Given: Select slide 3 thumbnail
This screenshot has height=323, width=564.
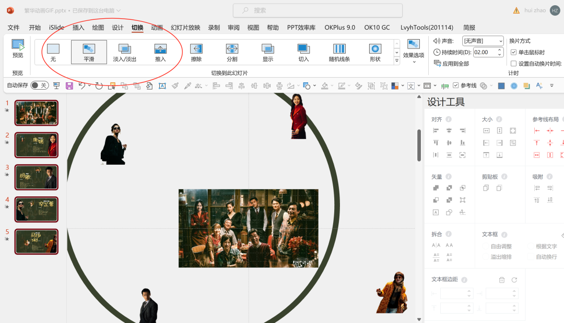Looking at the screenshot, I should coord(37,177).
